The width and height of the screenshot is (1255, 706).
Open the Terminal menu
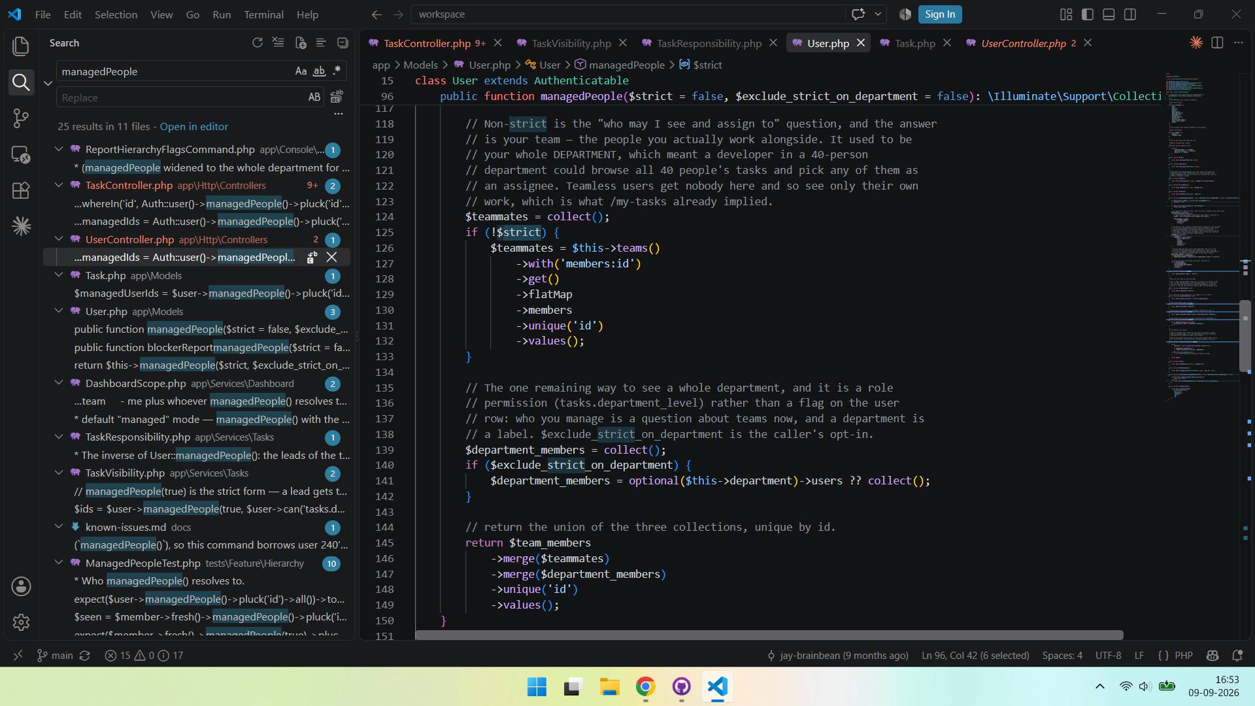point(263,14)
